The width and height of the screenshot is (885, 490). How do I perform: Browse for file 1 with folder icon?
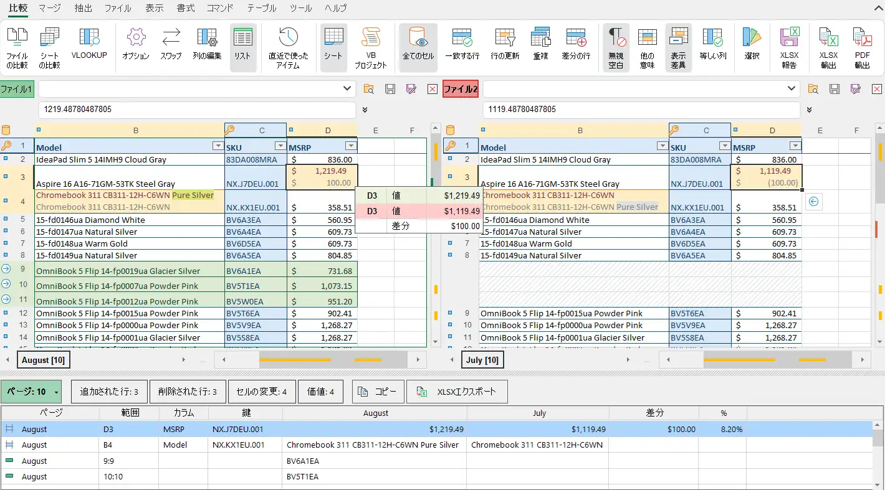[369, 89]
